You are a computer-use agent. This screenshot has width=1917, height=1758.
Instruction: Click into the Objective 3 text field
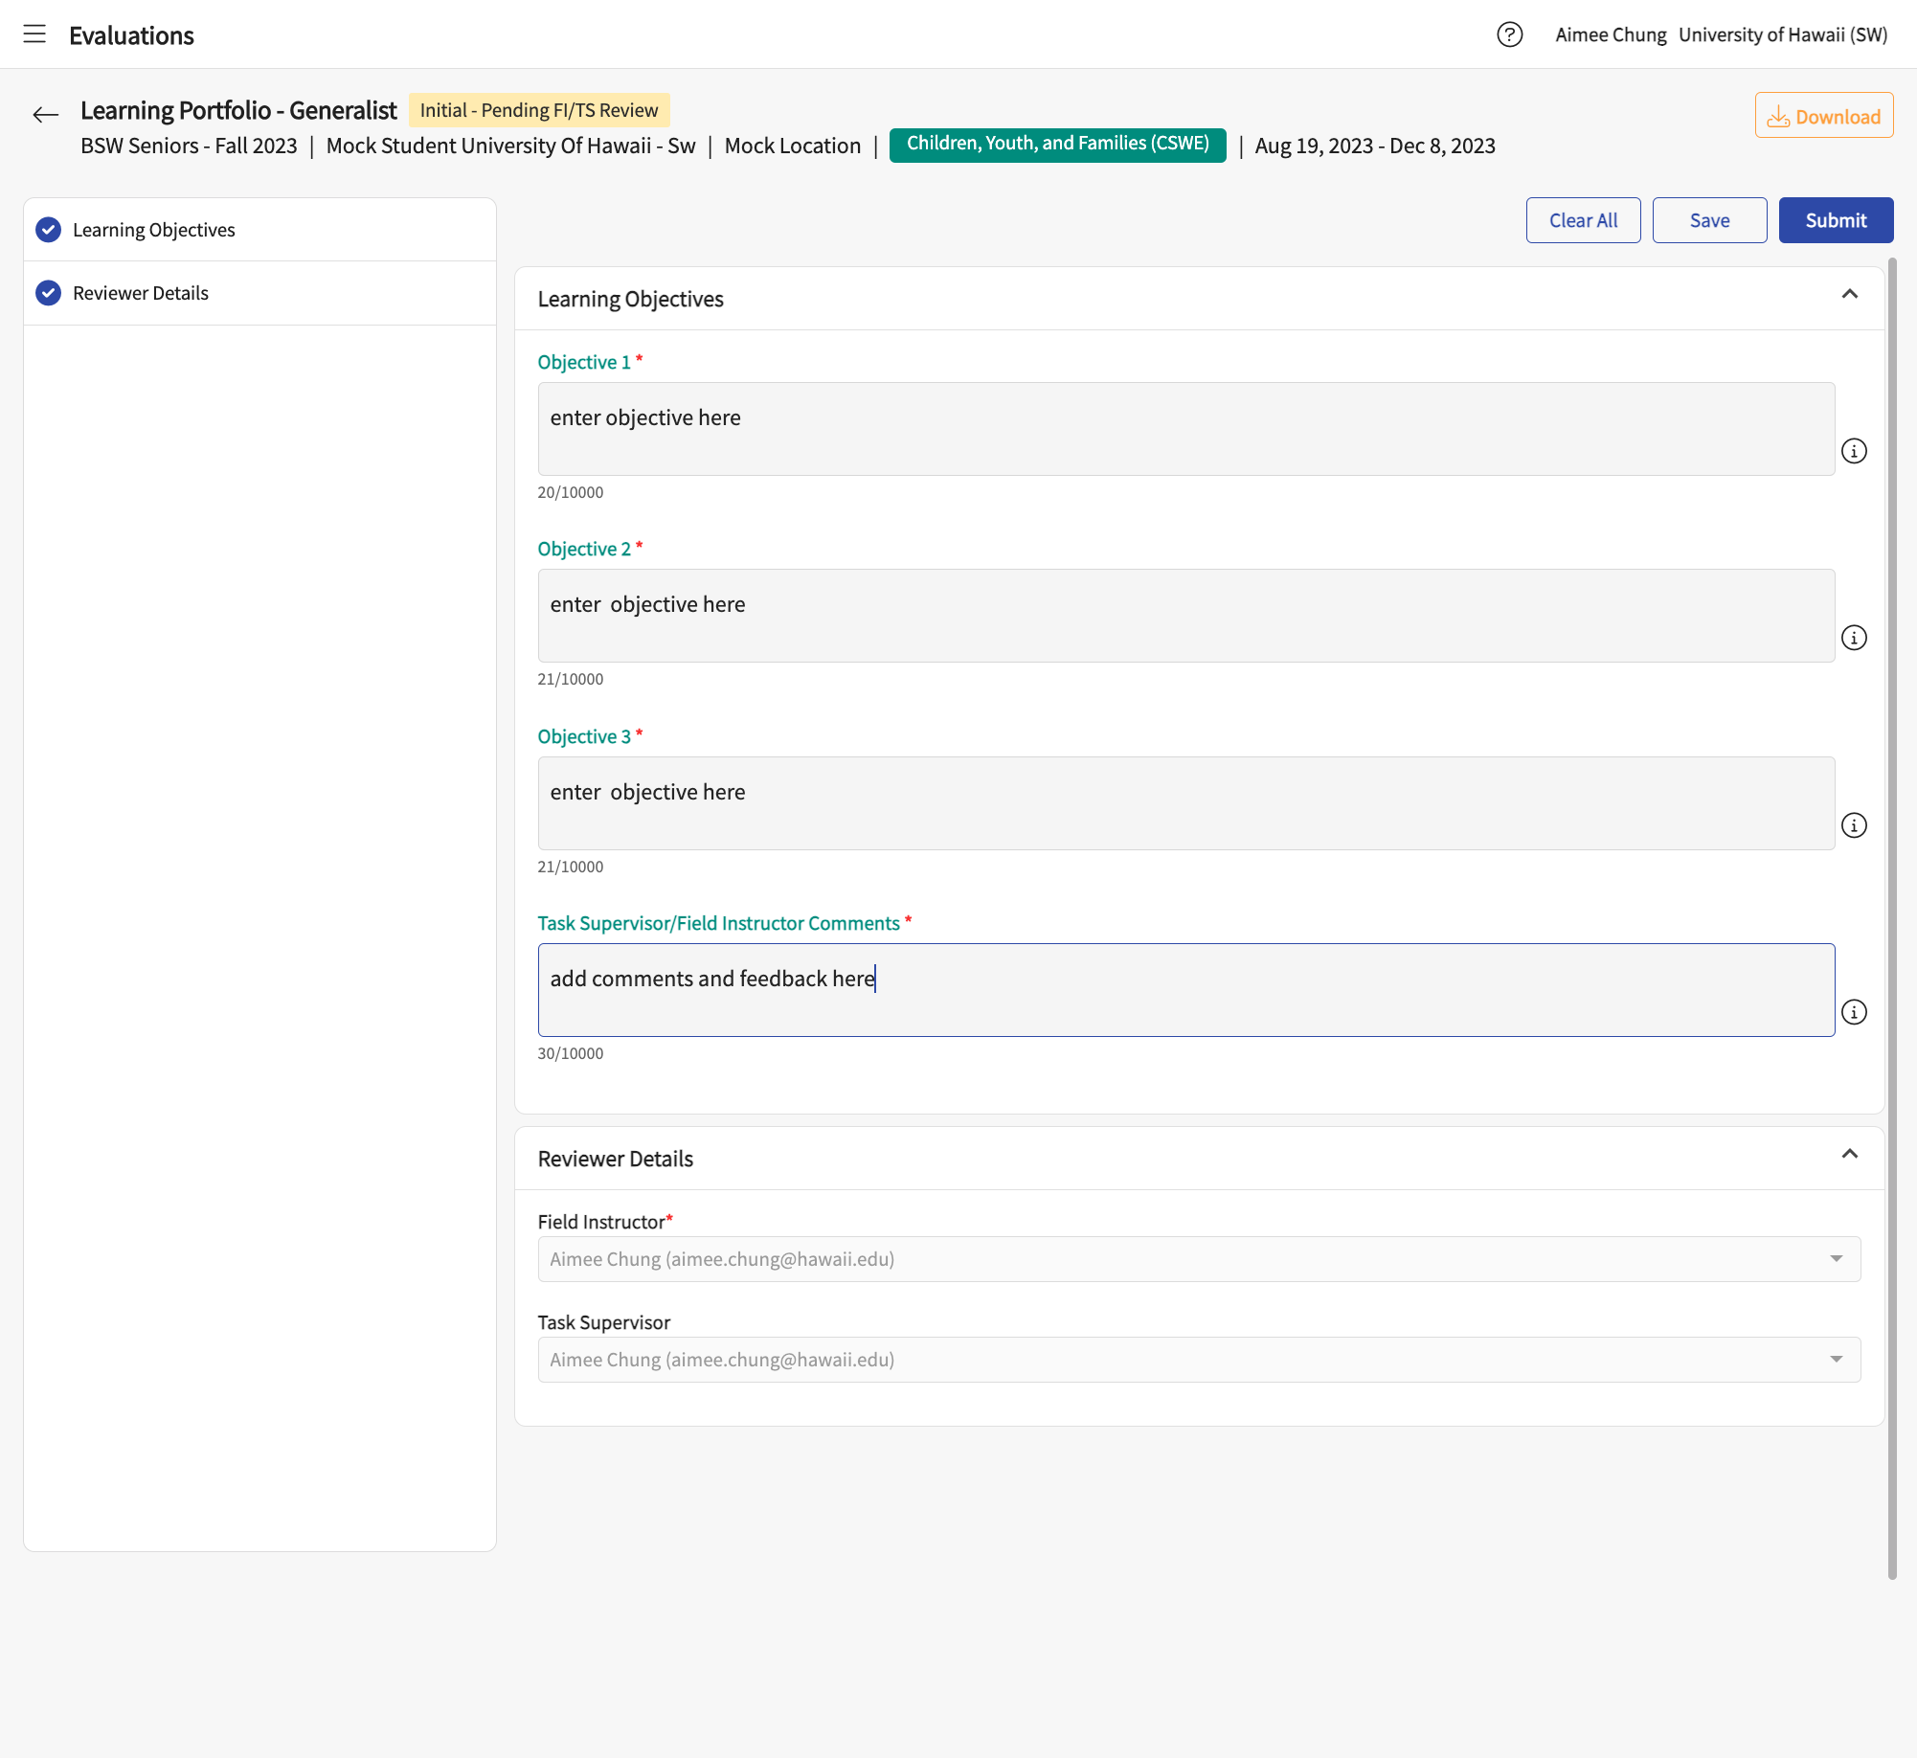1185,803
